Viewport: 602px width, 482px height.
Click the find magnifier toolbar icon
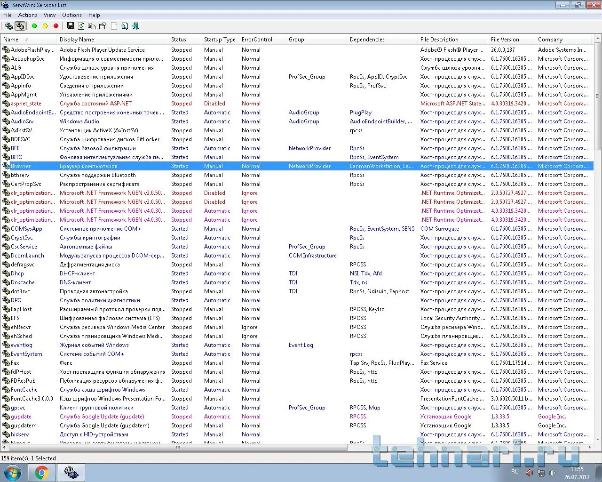(x=125, y=26)
